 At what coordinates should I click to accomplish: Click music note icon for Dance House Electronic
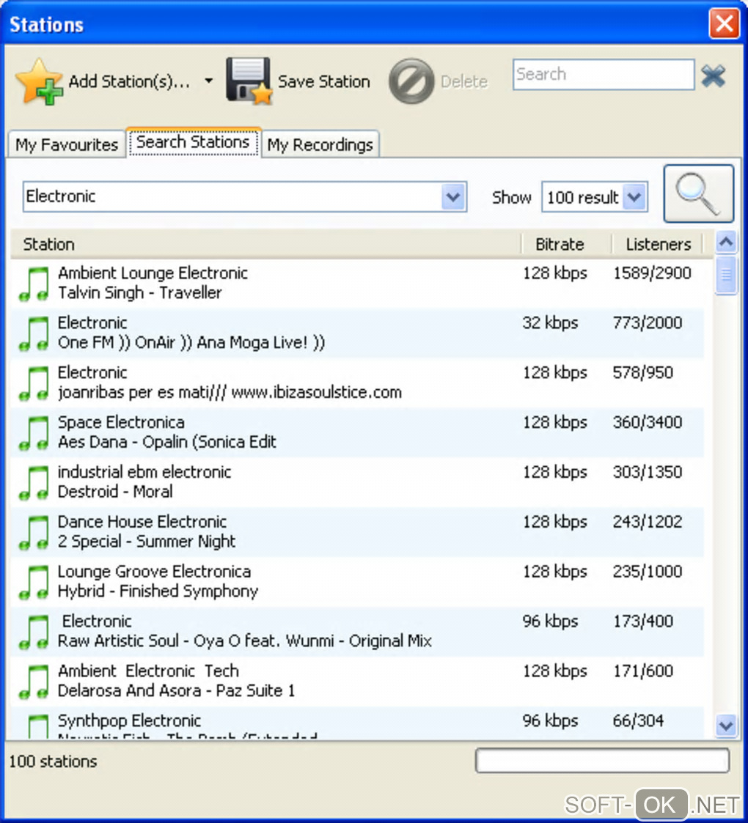point(34,533)
